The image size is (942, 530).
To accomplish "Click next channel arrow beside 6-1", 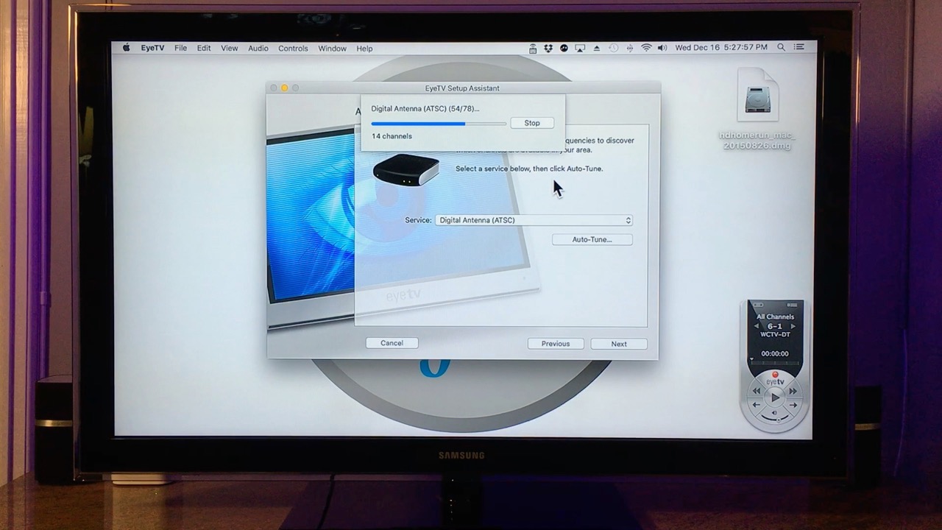I will 793,326.
